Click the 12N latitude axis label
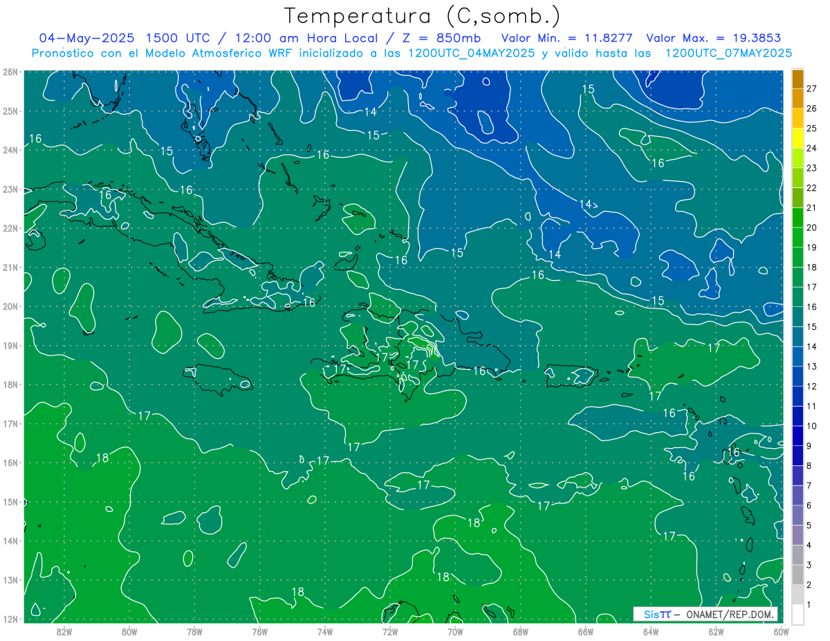The image size is (830, 641). tap(10, 619)
